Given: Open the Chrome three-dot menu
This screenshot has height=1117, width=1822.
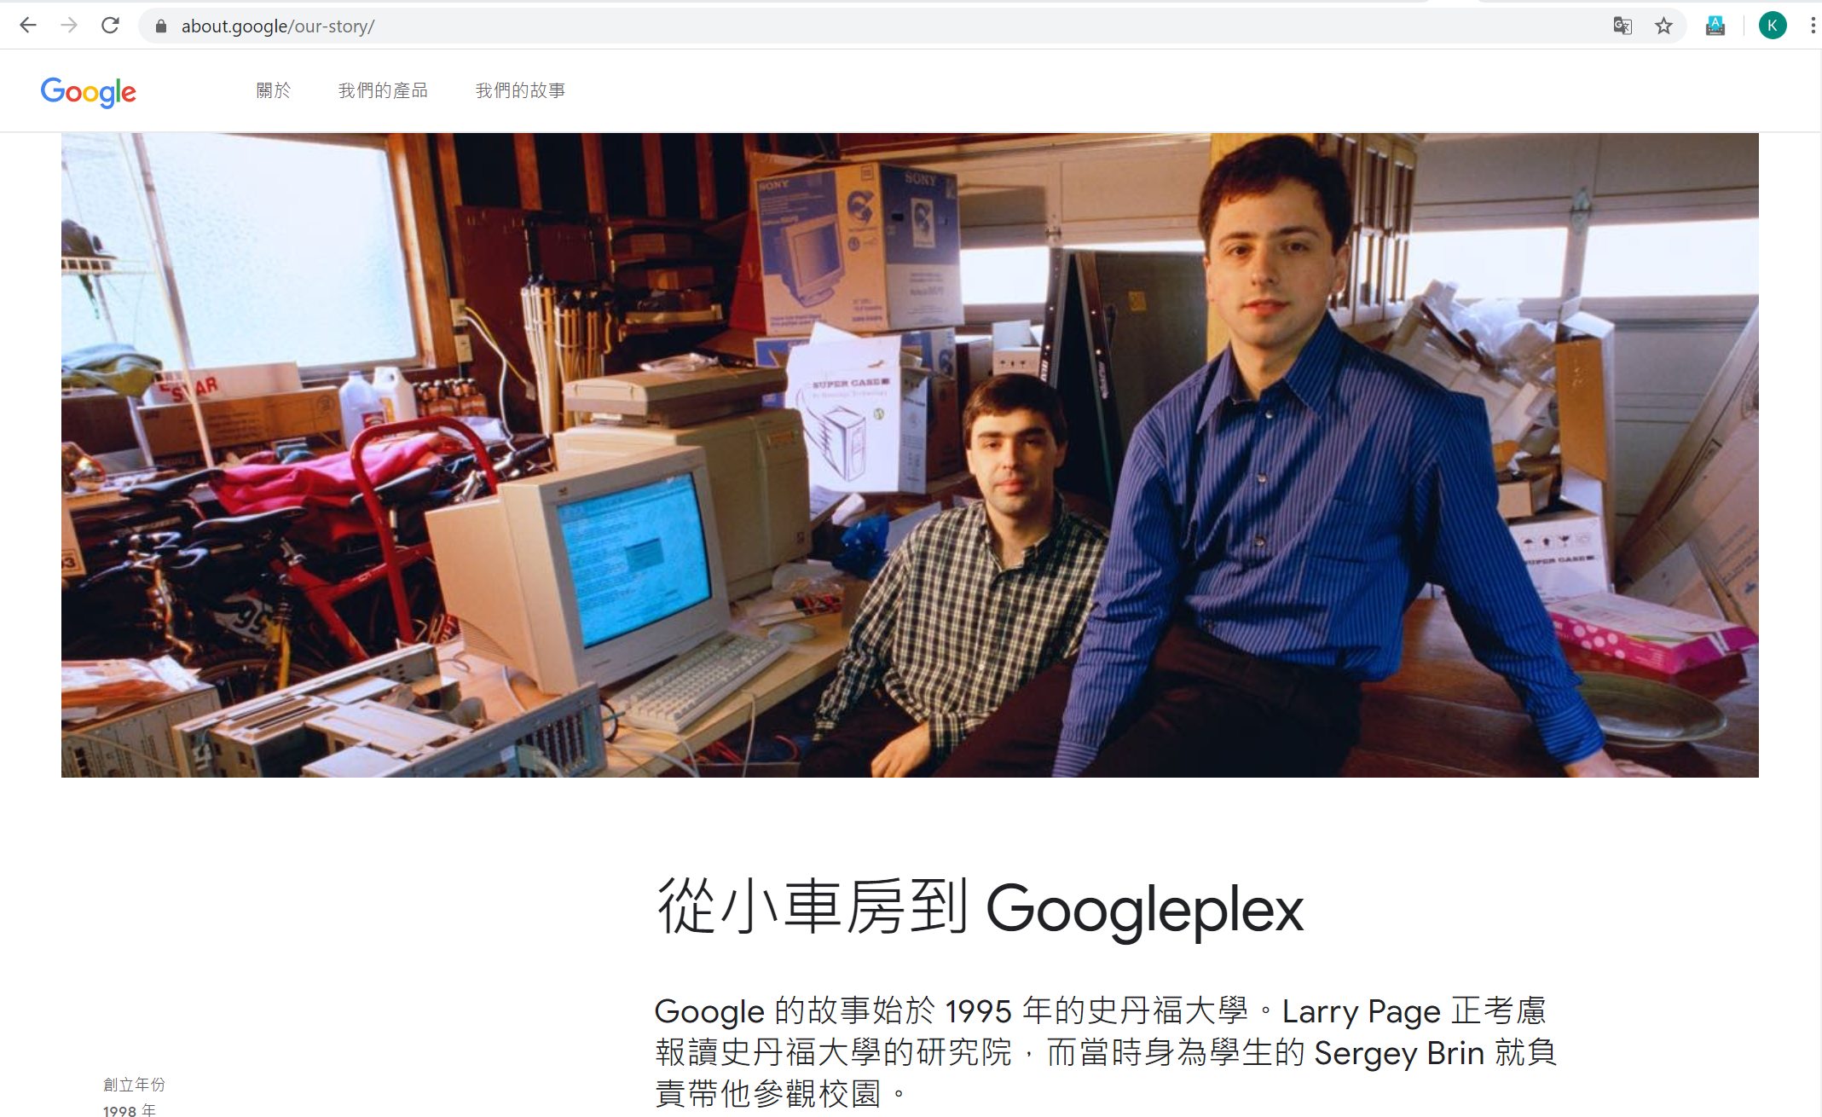Looking at the screenshot, I should point(1813,26).
